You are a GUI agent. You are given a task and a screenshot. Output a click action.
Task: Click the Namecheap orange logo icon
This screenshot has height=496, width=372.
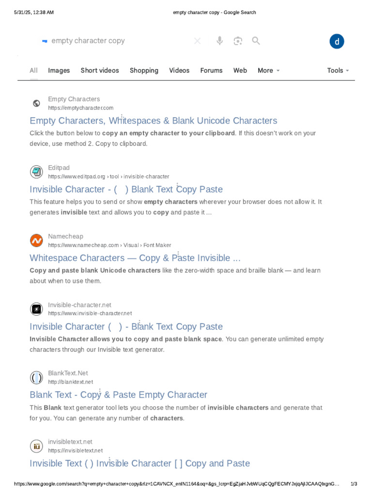tap(36, 240)
